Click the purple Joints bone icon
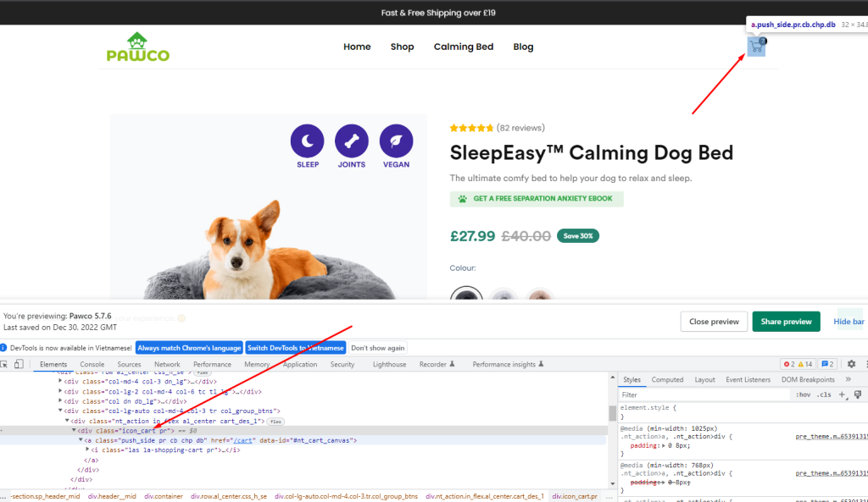Screen dimensions: 868x502 (x=352, y=141)
